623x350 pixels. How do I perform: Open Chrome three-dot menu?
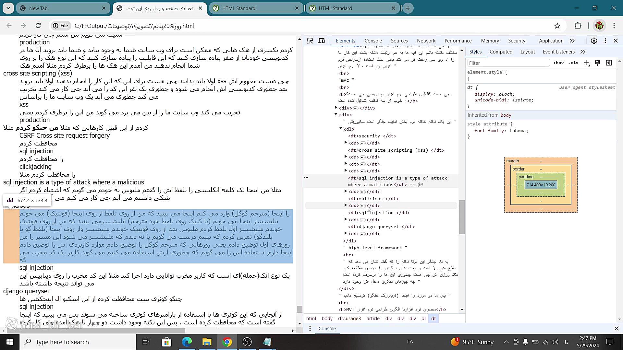[614, 26]
